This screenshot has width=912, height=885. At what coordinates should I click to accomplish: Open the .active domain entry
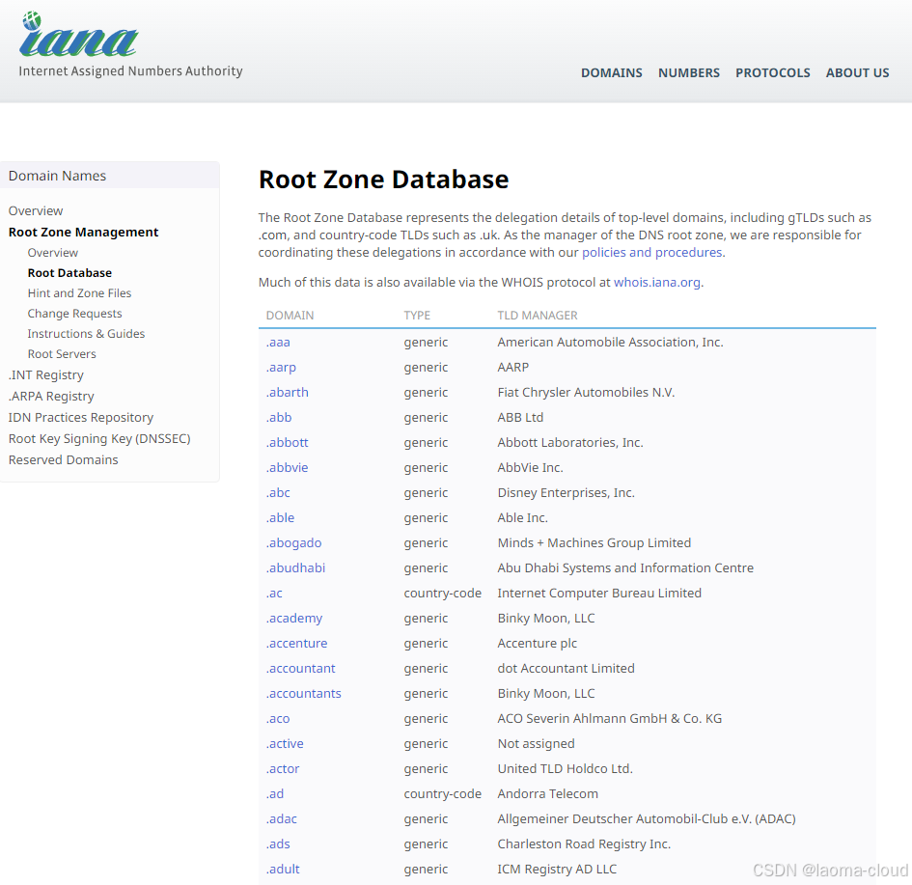(x=285, y=744)
